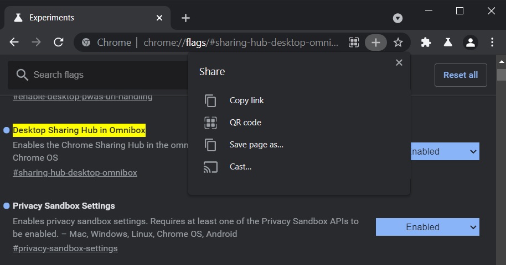Expand the Privacy Sandbox Settings Enabled dropdown
Viewport: 506px width, 265px height.
click(427, 227)
